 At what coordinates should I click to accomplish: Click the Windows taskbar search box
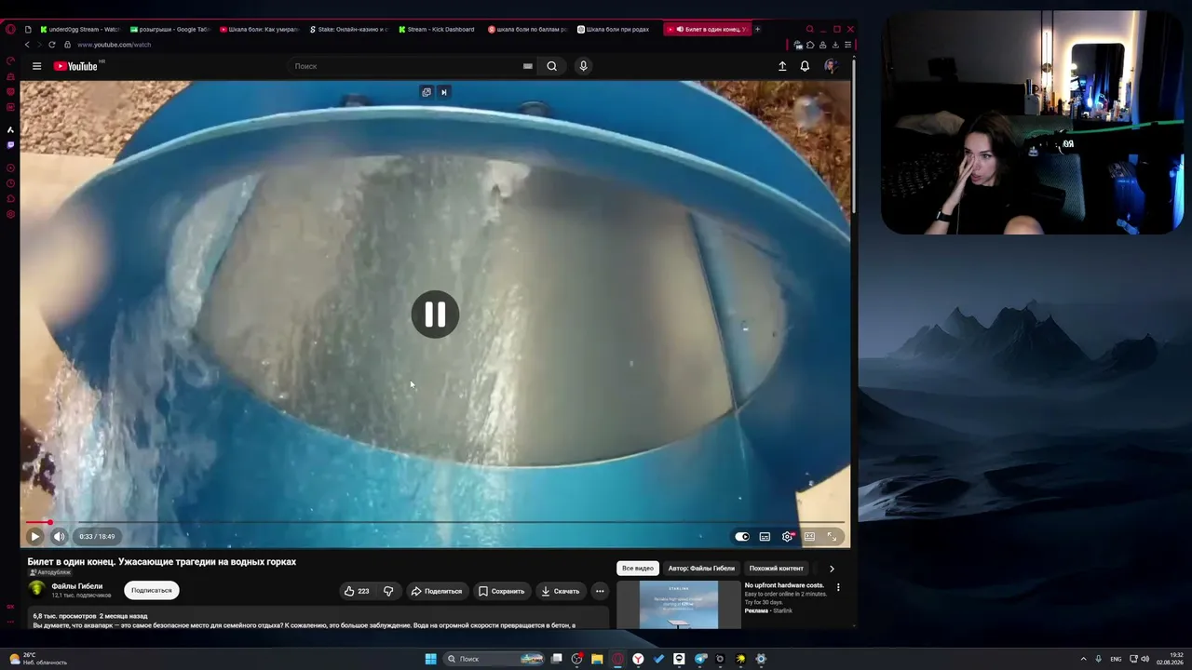coord(493,659)
